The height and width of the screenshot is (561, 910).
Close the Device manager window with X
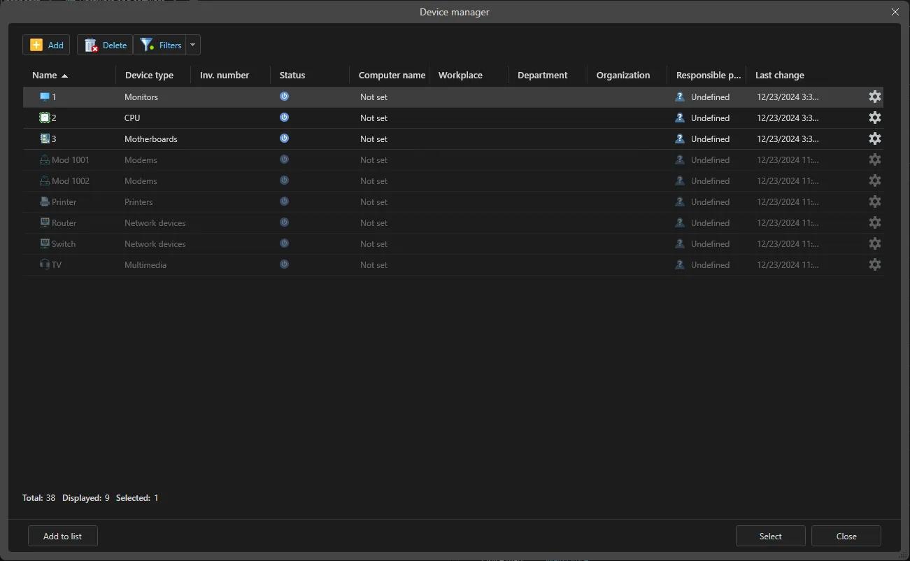(895, 12)
